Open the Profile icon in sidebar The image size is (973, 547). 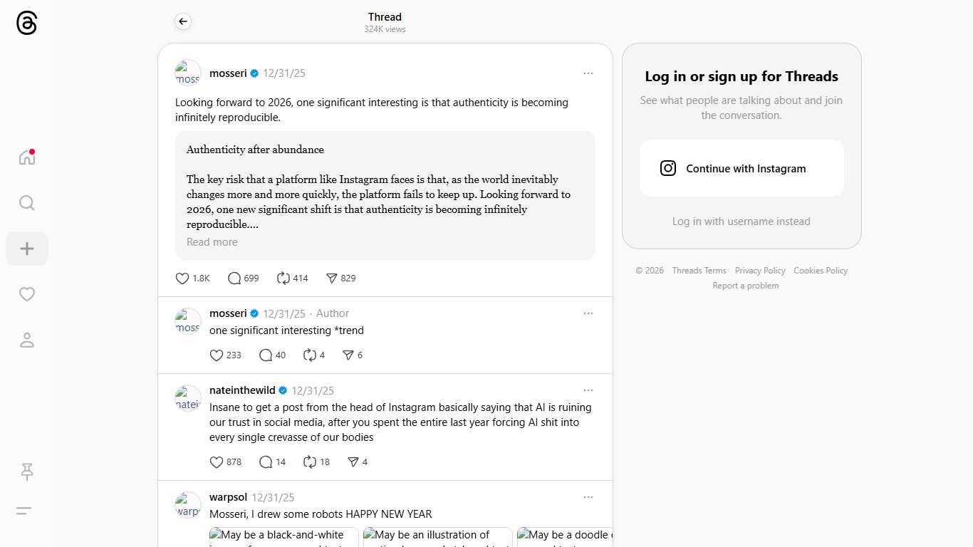27,340
